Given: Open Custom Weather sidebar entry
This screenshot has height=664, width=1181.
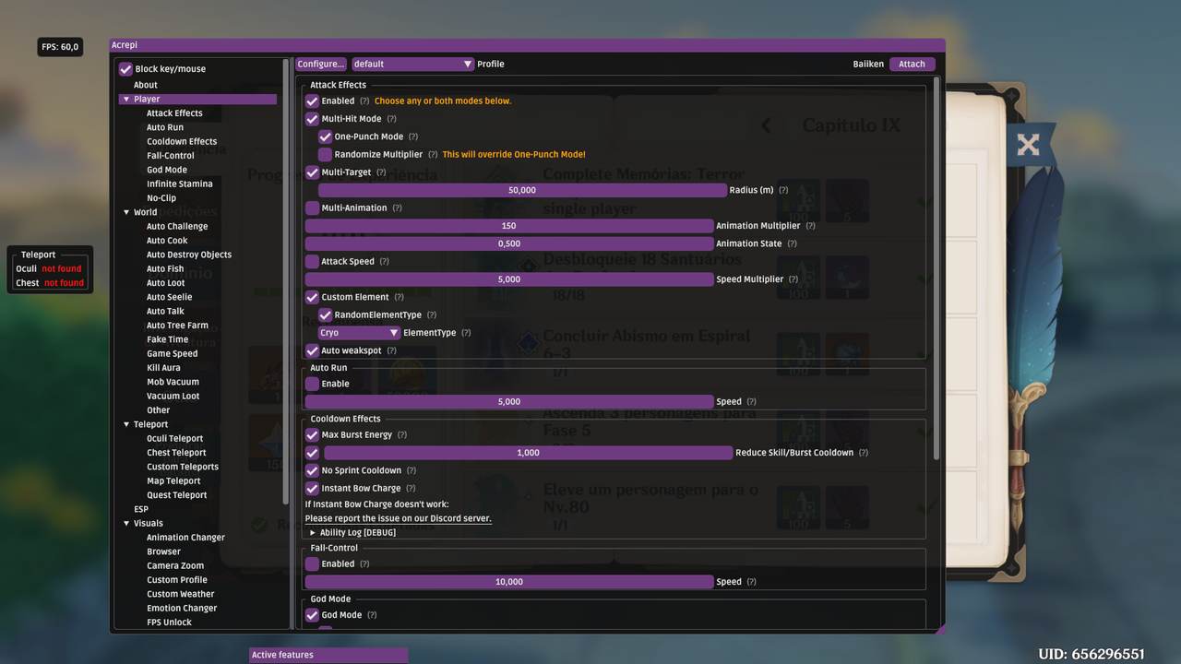Looking at the screenshot, I should click(181, 594).
